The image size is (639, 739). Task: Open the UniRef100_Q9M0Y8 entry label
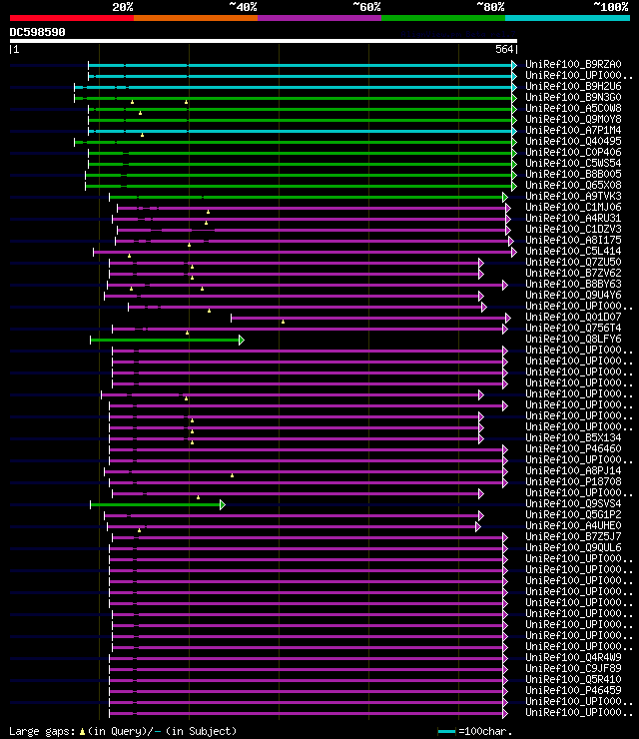pyautogui.click(x=573, y=119)
